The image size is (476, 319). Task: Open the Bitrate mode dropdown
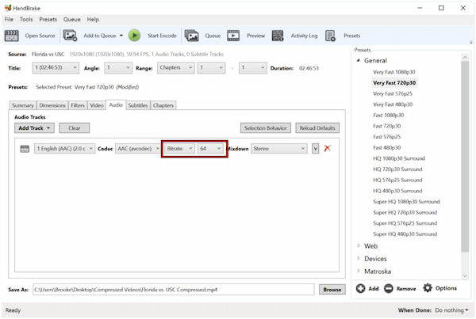[179, 149]
